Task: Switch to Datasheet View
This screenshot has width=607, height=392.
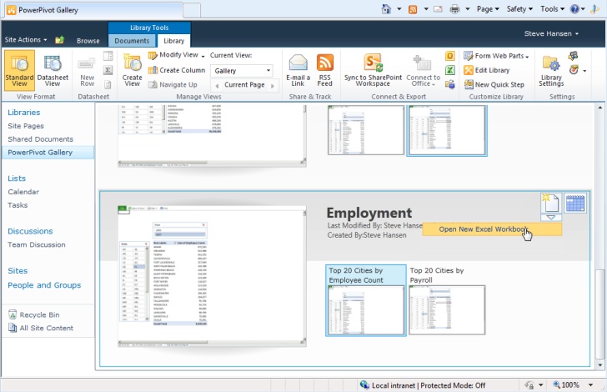Action: [53, 71]
